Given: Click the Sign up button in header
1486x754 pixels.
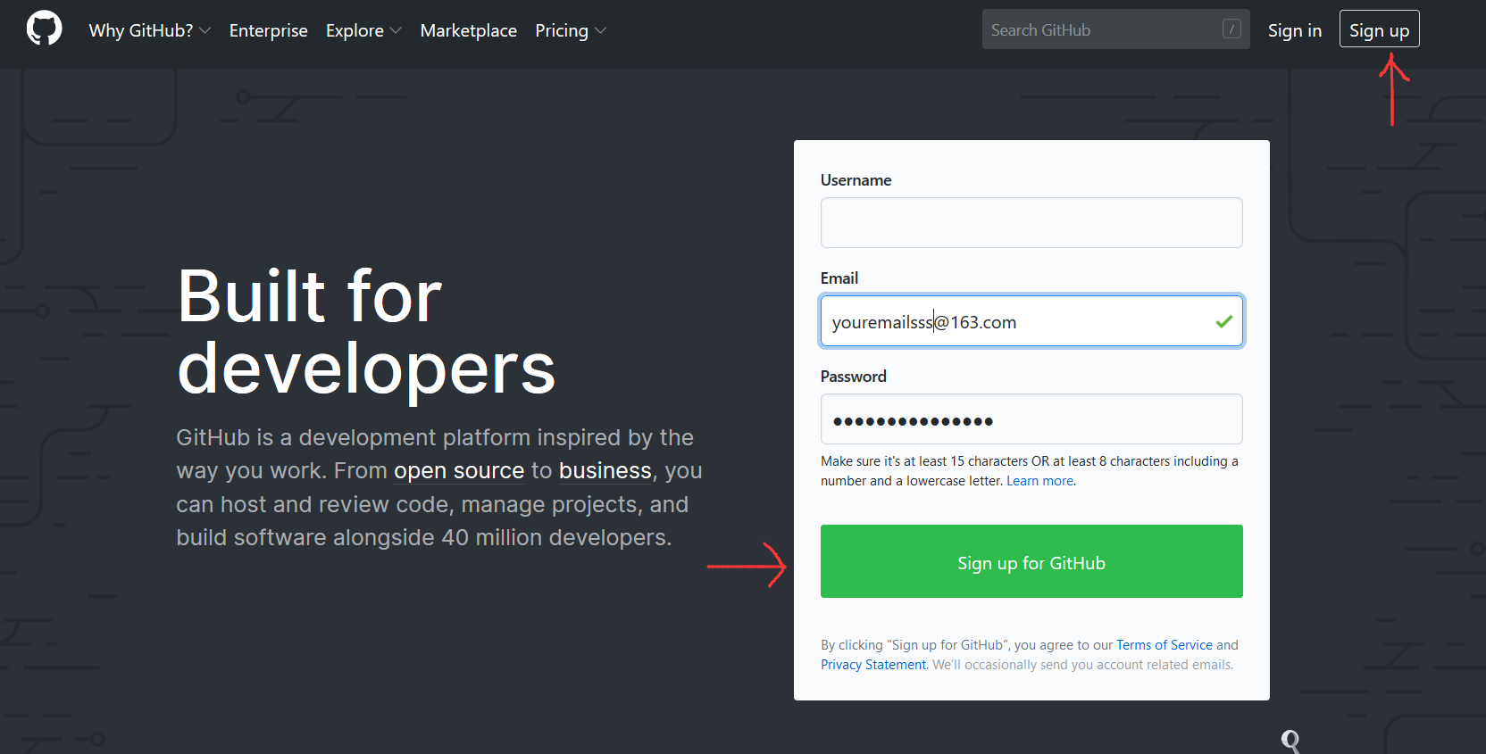Looking at the screenshot, I should coord(1379,29).
